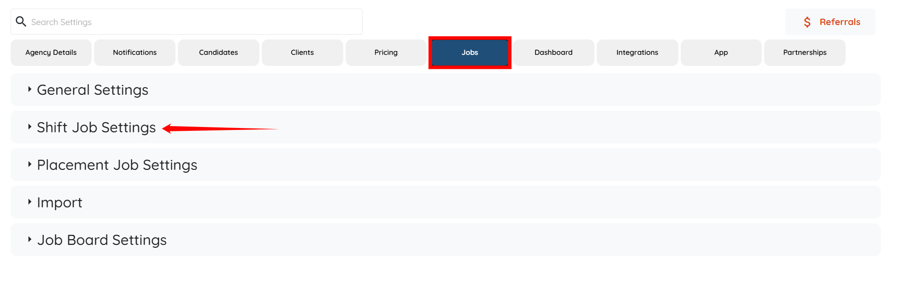
Task: Click the Shift Job Settings heading text
Action: coord(96,128)
